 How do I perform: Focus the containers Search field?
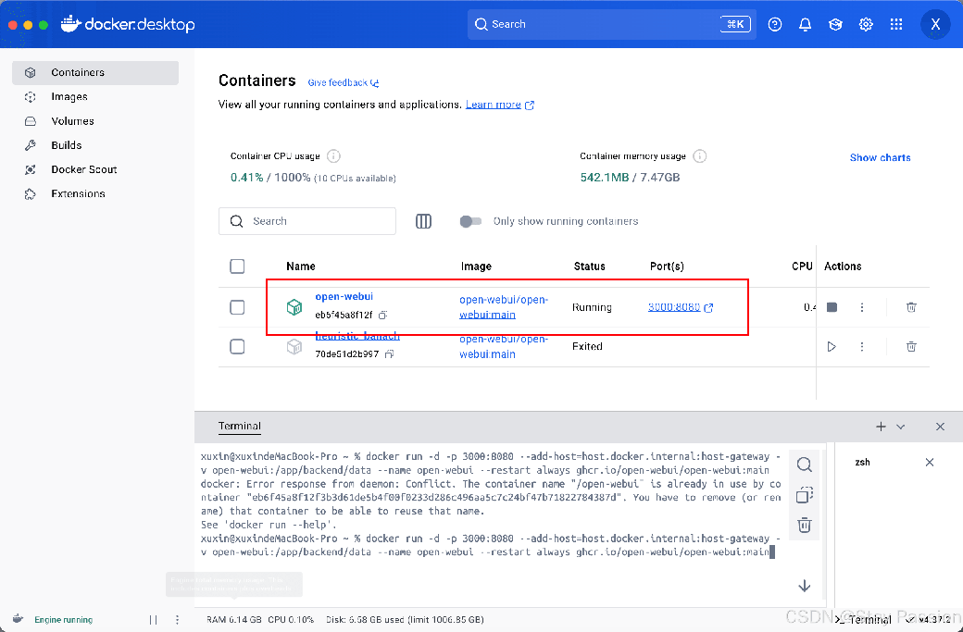315,221
